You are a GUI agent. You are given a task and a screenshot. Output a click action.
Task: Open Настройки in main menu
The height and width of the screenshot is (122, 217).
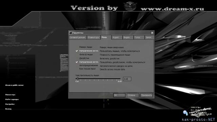click(10, 104)
